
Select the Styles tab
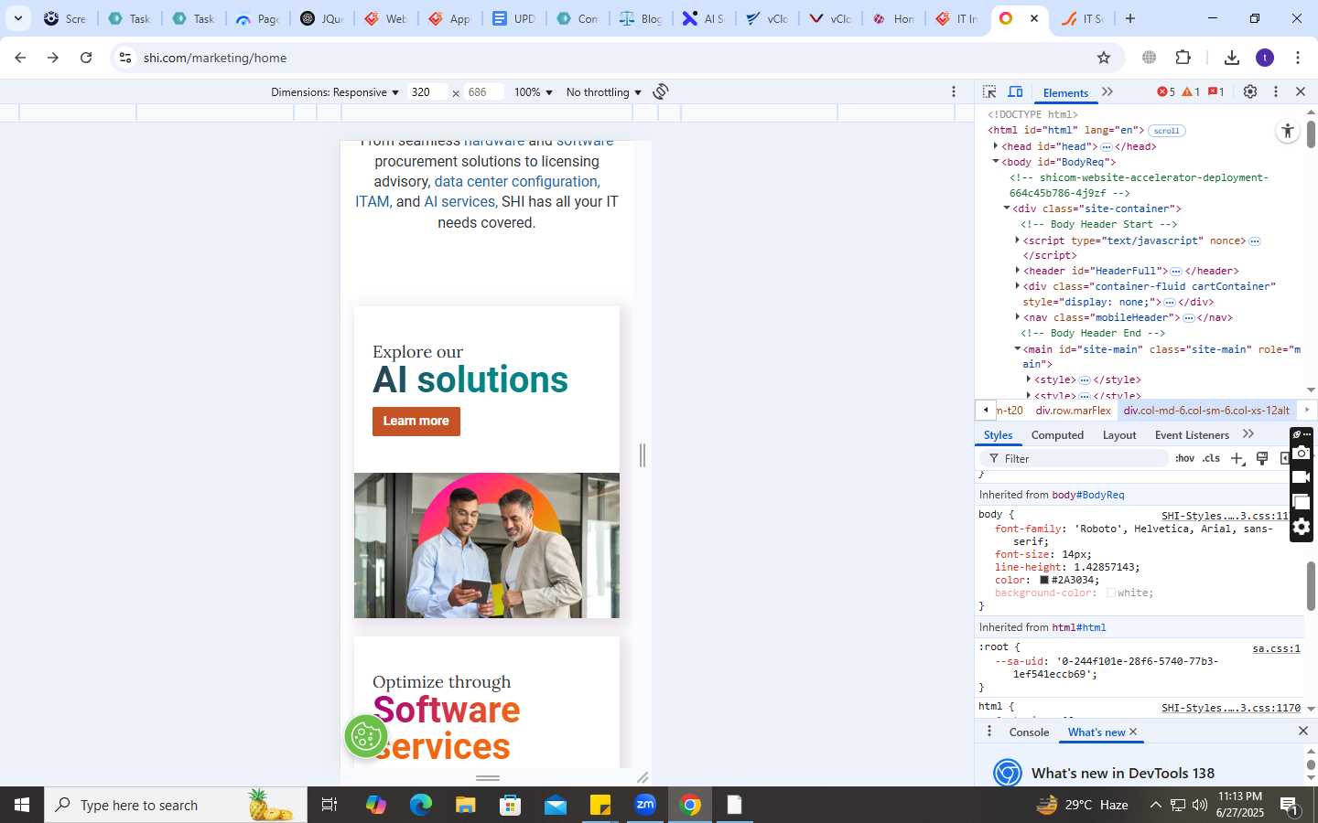pos(998,435)
